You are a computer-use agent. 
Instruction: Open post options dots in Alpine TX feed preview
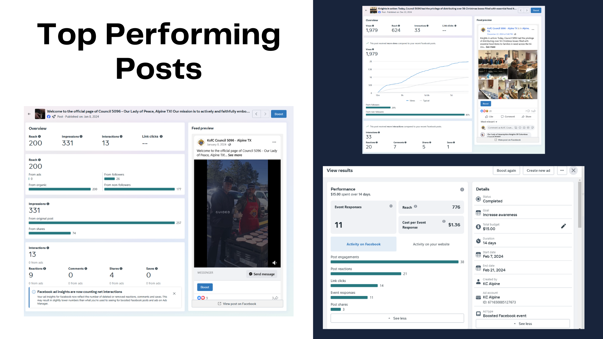point(274,142)
